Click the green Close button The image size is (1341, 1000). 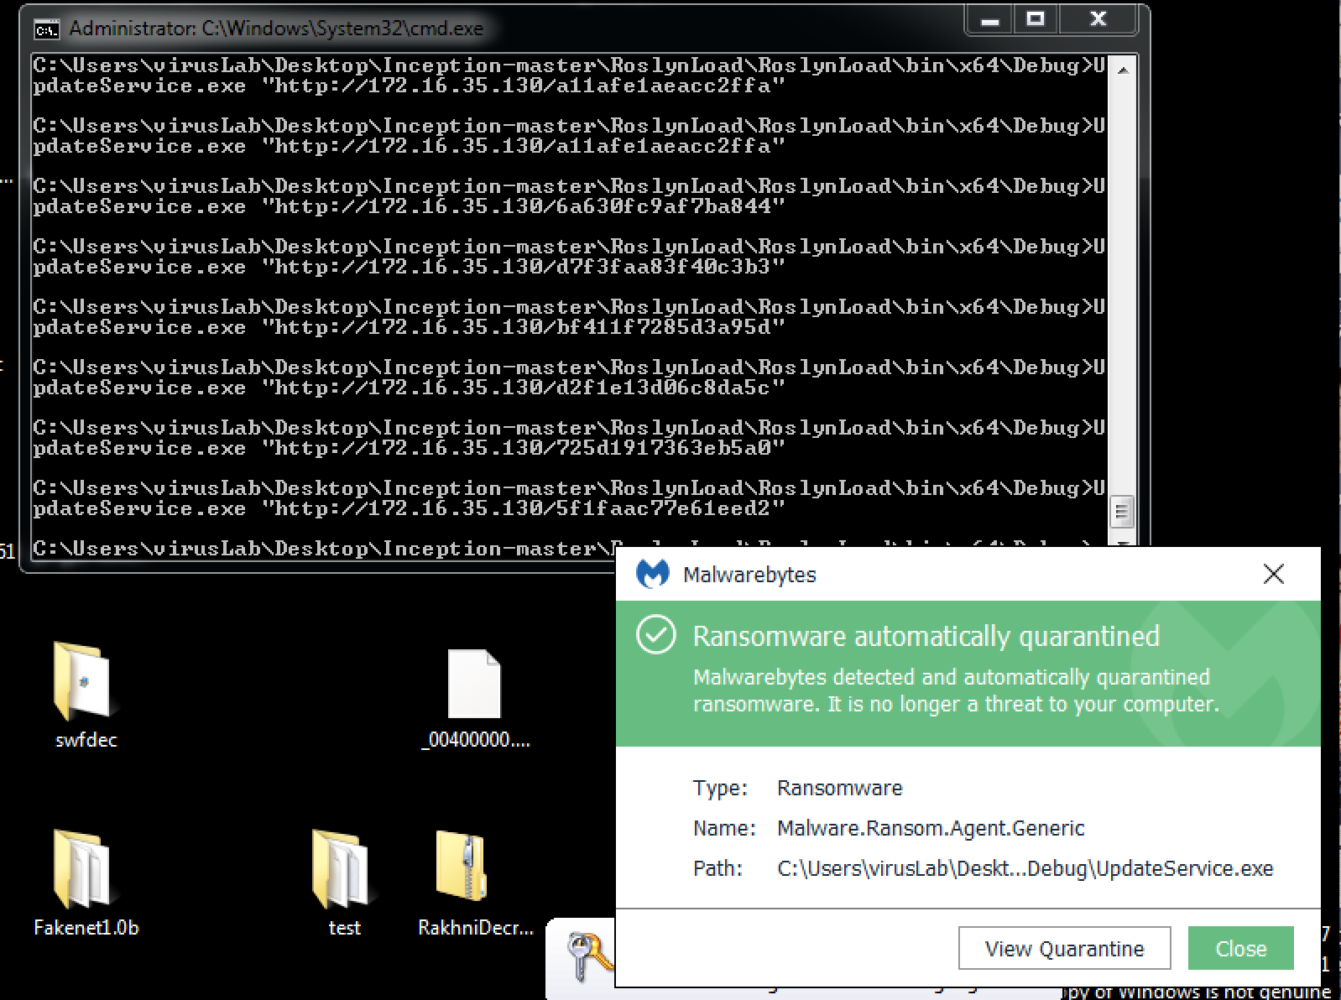[x=1240, y=948]
